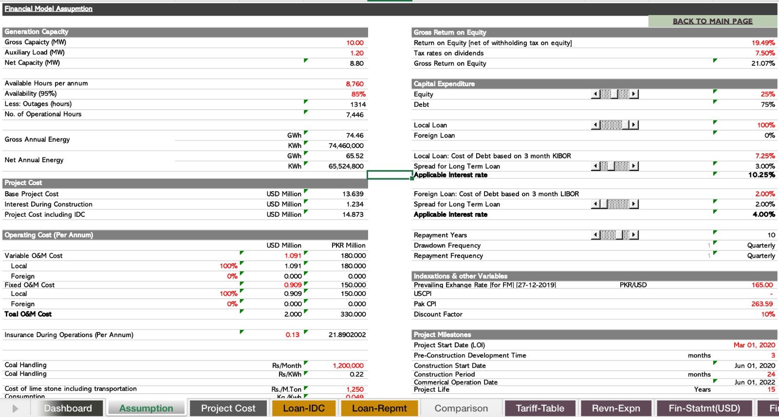
Task: Select Coal Handling Rs/Month value 1,200,000
Action: click(348, 365)
